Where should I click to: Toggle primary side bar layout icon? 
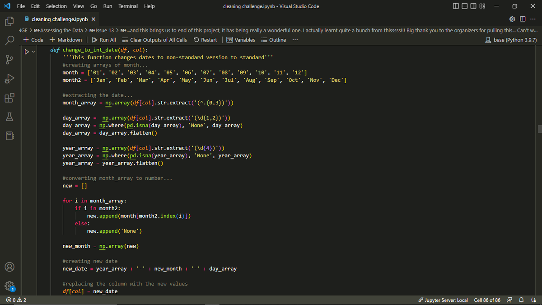pos(455,6)
